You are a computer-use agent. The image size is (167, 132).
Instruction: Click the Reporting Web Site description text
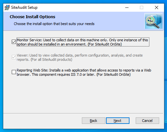point(84,72)
